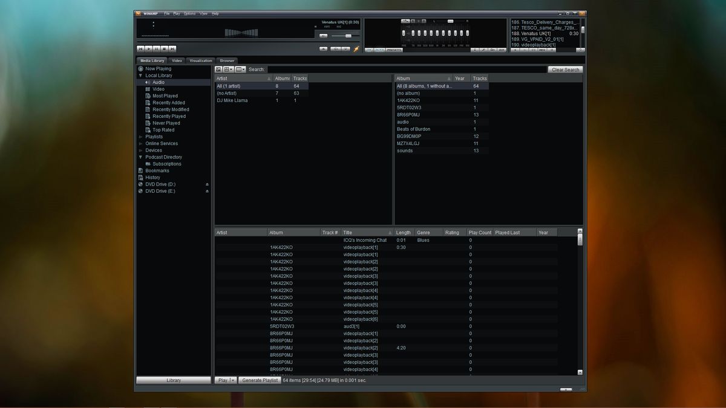Click the search view icon in library toolbar
Image resolution: width=726 pixels, height=408 pixels.
click(218, 69)
